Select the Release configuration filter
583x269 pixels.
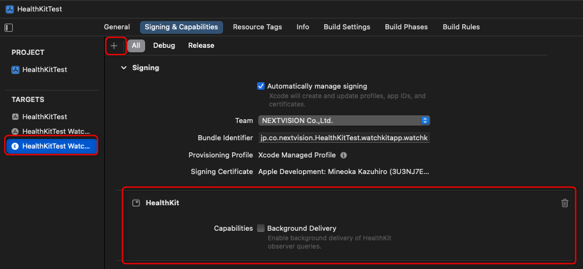(x=201, y=46)
